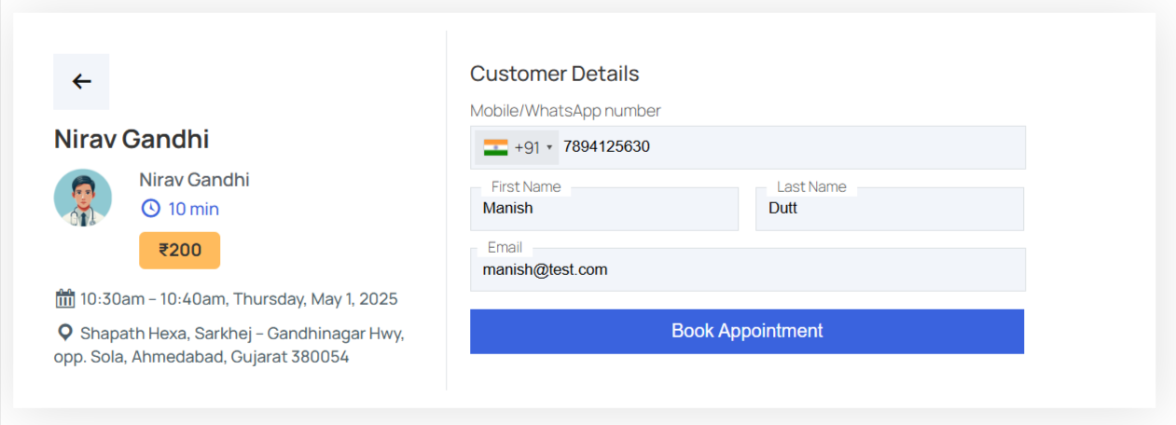Click the back arrow button

pyautogui.click(x=81, y=82)
